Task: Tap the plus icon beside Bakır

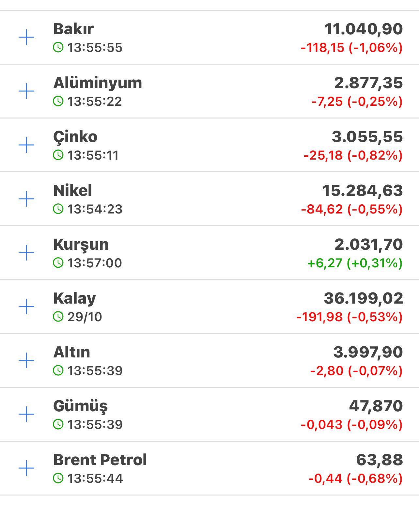Action: [26, 38]
